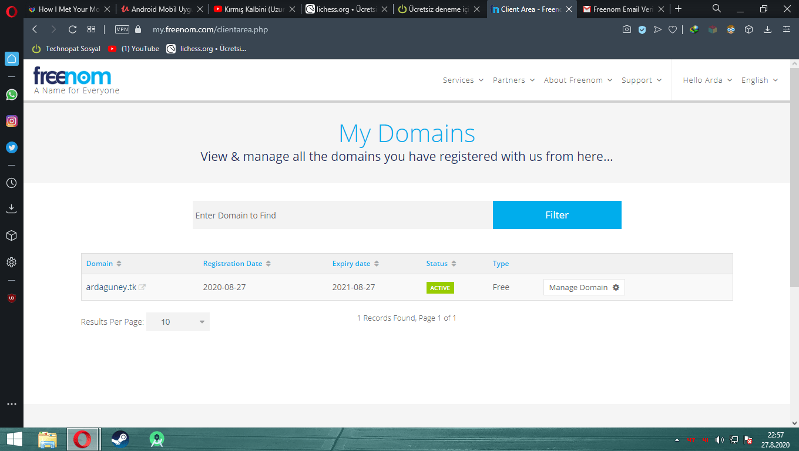The image size is (799, 451).
Task: Show hidden system tray icons
Action: point(678,439)
